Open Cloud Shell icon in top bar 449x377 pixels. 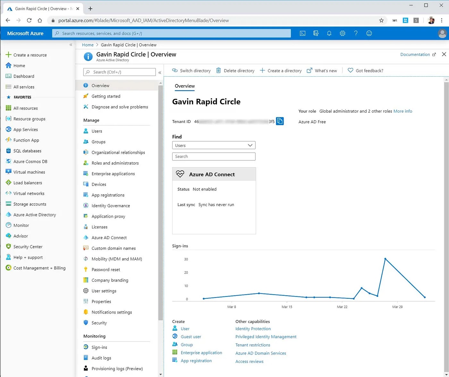[302, 33]
